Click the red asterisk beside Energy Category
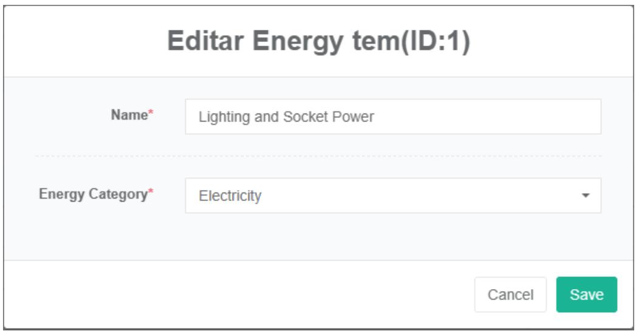This screenshot has height=331, width=636. pyautogui.click(x=151, y=194)
